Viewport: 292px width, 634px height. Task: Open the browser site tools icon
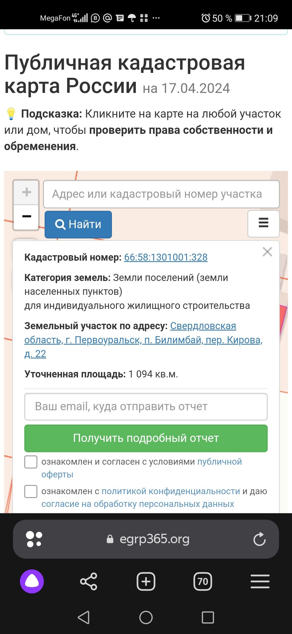click(x=34, y=539)
